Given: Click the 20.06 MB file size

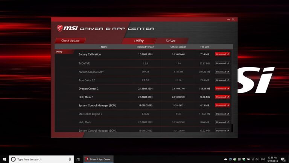Looking at the screenshot, I should coord(205,97).
